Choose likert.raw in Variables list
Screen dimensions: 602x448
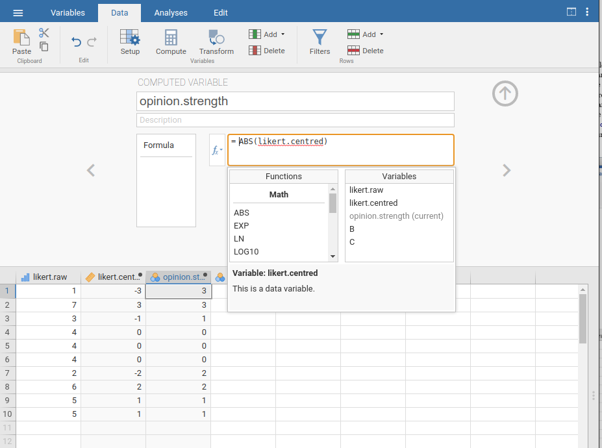coord(366,190)
